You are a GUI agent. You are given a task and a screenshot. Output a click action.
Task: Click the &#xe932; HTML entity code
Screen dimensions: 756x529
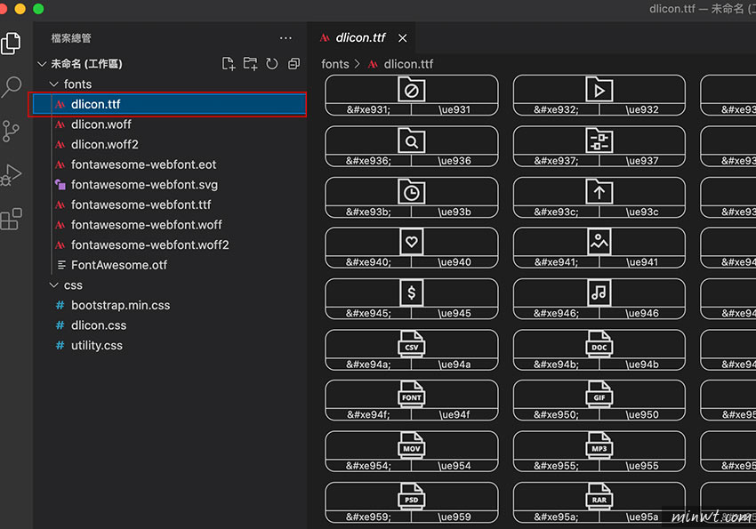click(556, 109)
